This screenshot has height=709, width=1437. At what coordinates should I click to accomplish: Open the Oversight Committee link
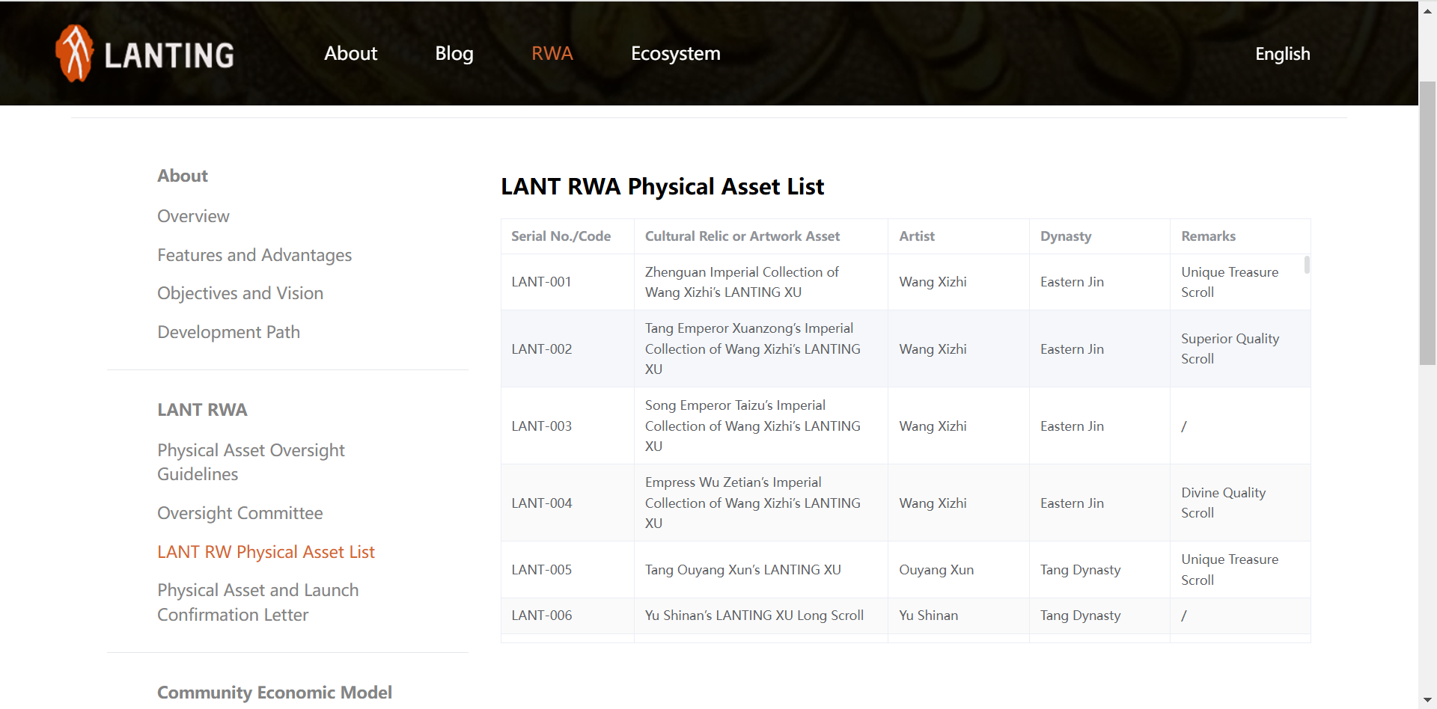pyautogui.click(x=239, y=513)
